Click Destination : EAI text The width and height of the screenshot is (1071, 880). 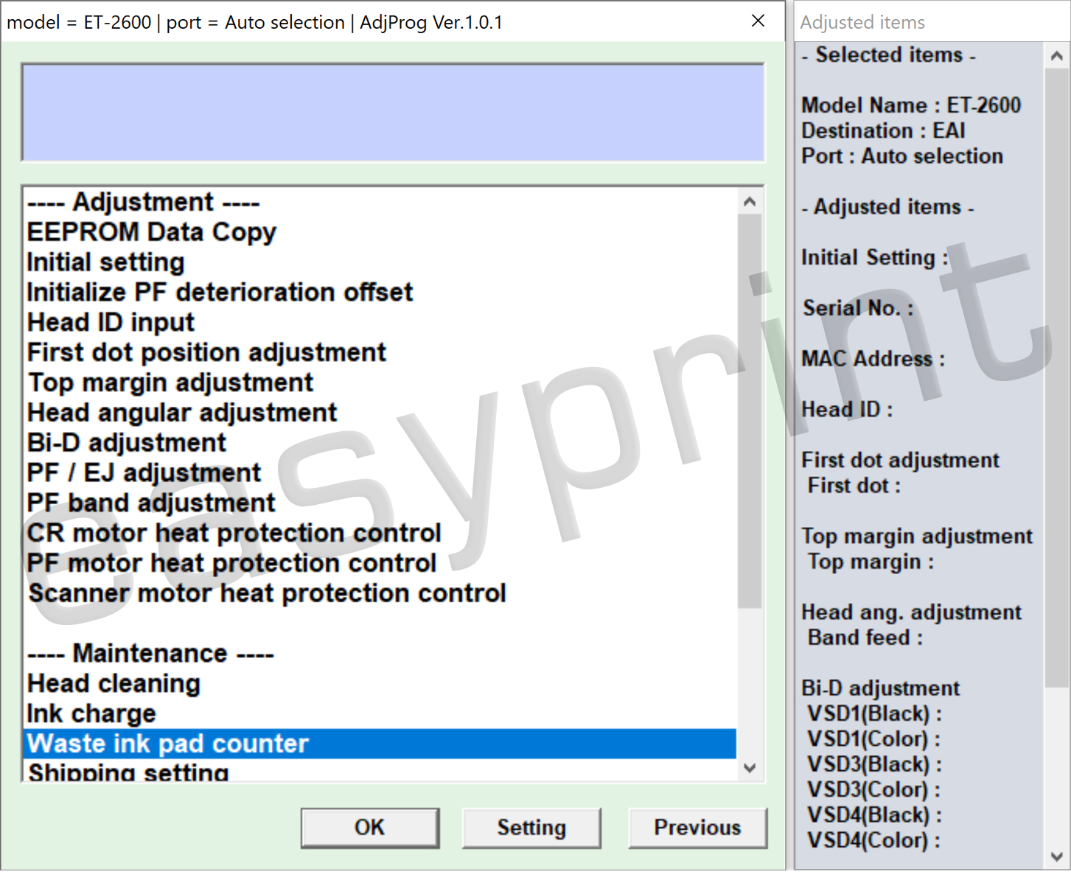[883, 131]
